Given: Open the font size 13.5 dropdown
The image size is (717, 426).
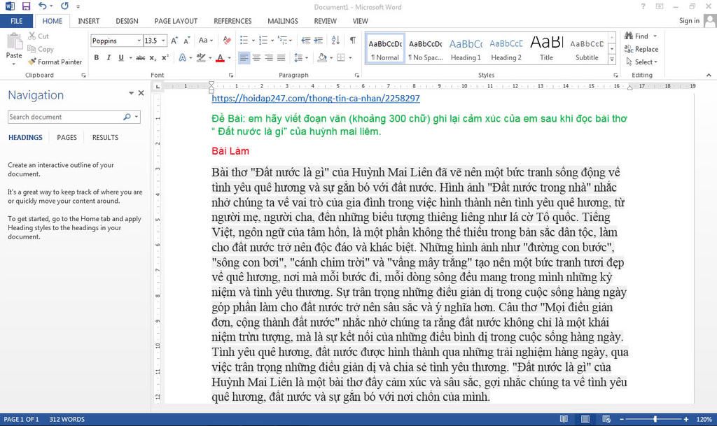Looking at the screenshot, I should 163,41.
